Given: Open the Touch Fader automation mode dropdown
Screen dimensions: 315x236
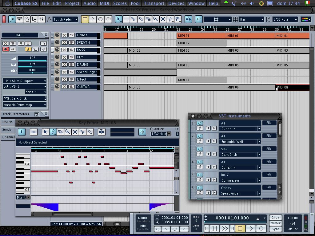Looking at the screenshot, I should 65,19.
